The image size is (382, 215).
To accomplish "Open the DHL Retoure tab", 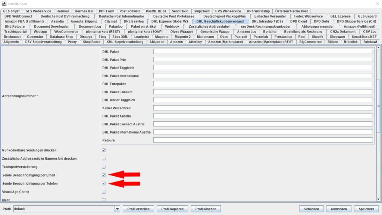I will (15, 27).
